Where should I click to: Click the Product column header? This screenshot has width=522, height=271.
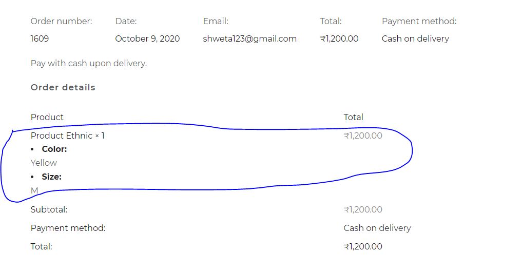(47, 117)
